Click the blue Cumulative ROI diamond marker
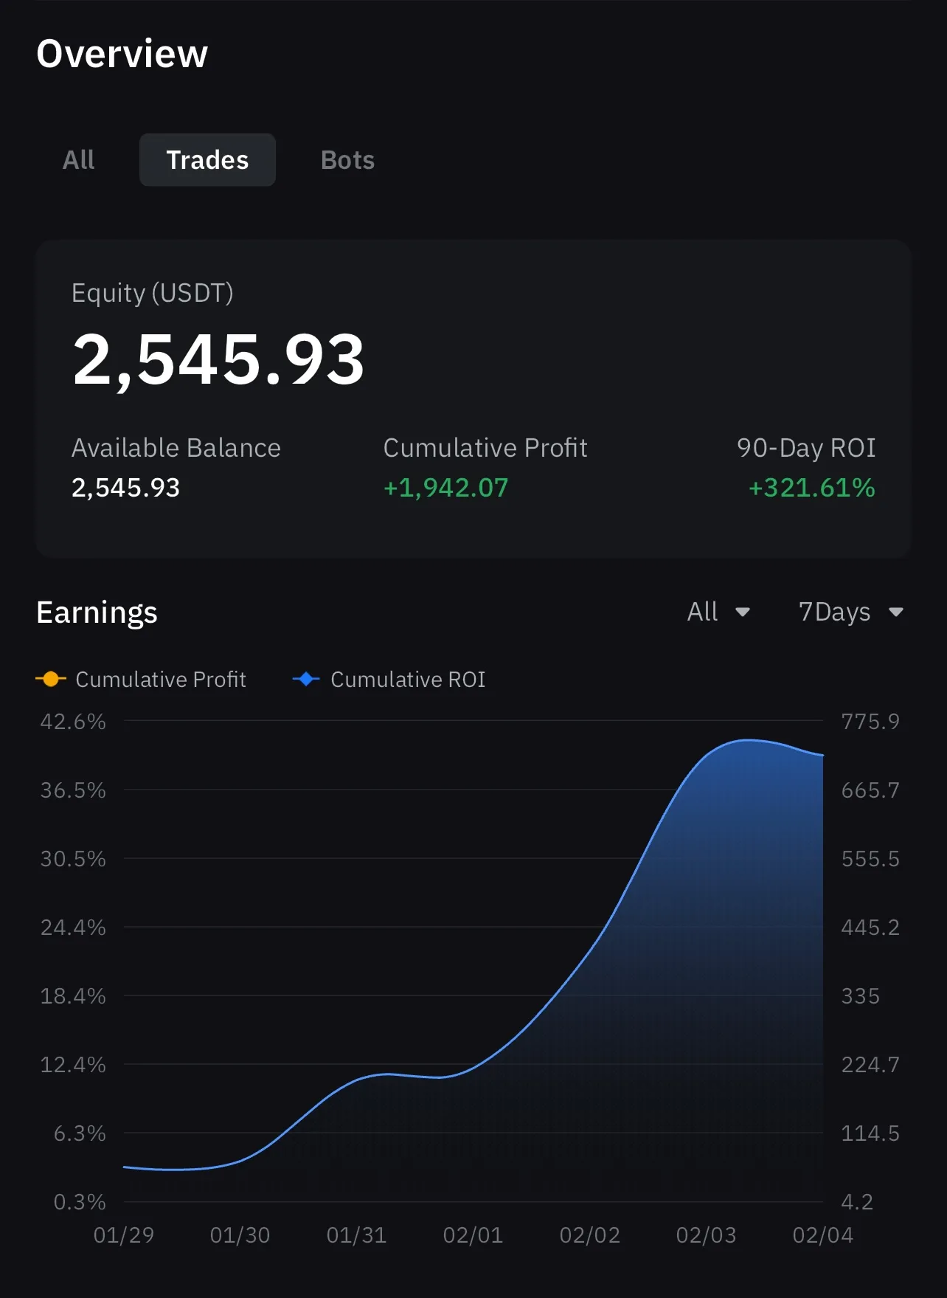 click(x=306, y=680)
